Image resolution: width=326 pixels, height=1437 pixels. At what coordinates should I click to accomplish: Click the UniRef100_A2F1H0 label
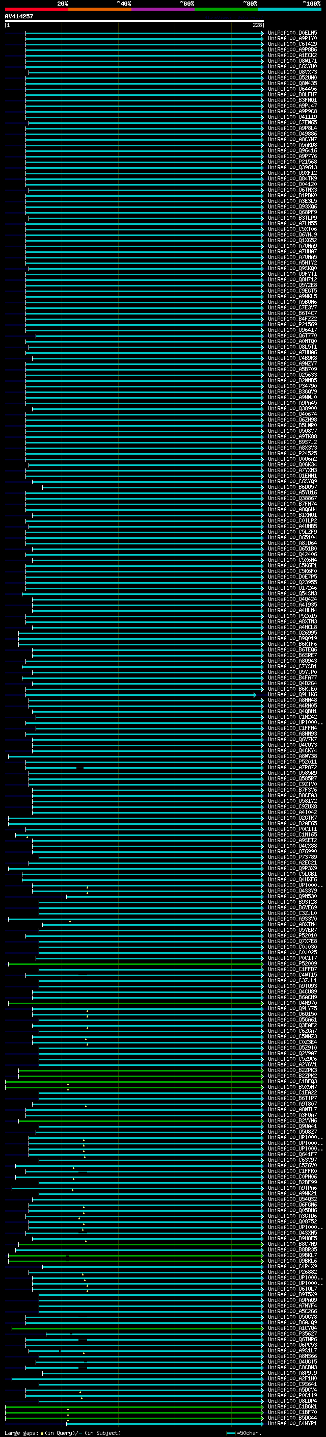coord(292,1378)
